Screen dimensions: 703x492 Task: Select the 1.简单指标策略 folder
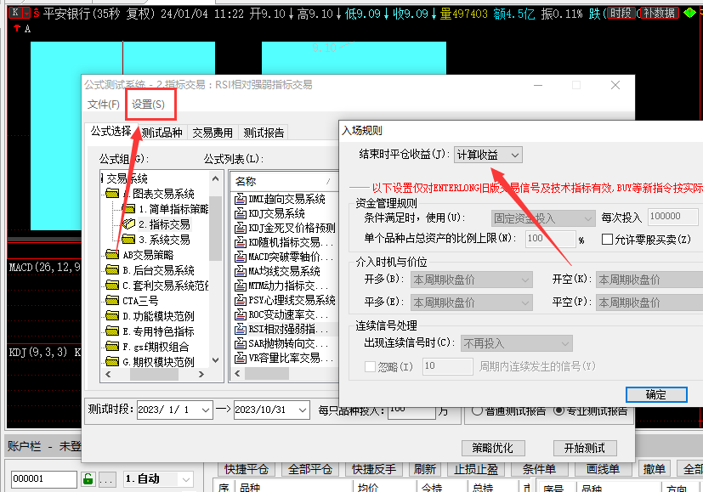[x=173, y=209]
